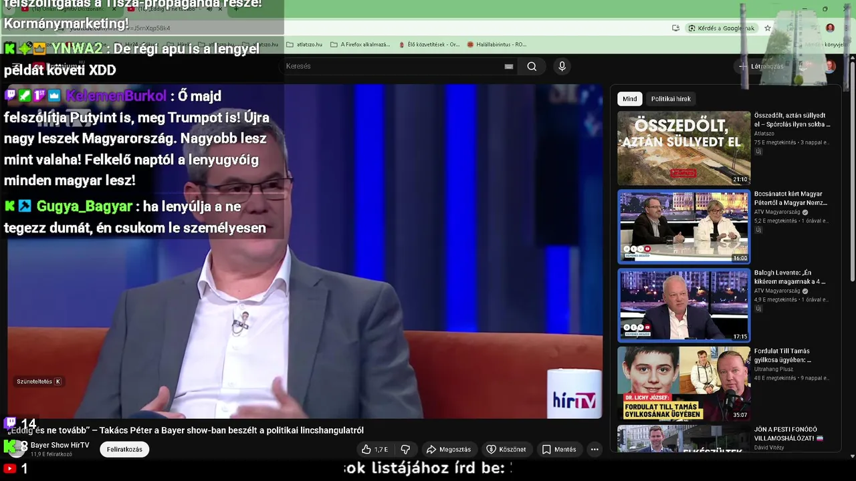Click the Létrehozás create button

point(760,66)
